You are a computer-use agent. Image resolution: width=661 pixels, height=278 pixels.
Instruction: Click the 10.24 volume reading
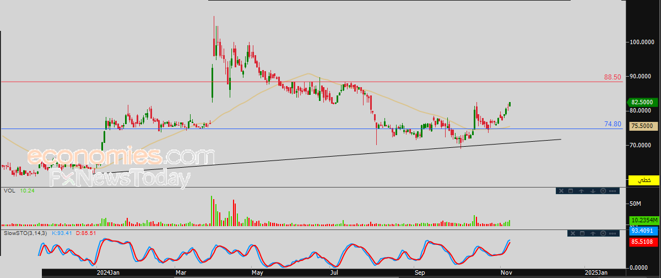pyautogui.click(x=27, y=191)
